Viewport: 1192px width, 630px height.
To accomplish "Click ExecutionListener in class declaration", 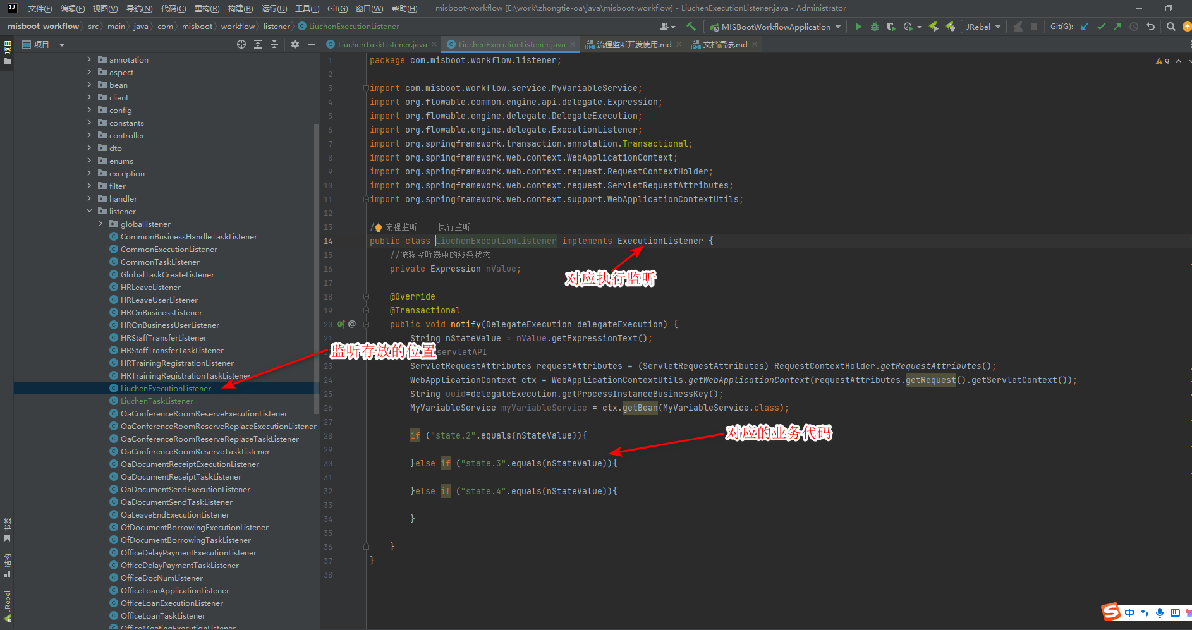I will 660,241.
